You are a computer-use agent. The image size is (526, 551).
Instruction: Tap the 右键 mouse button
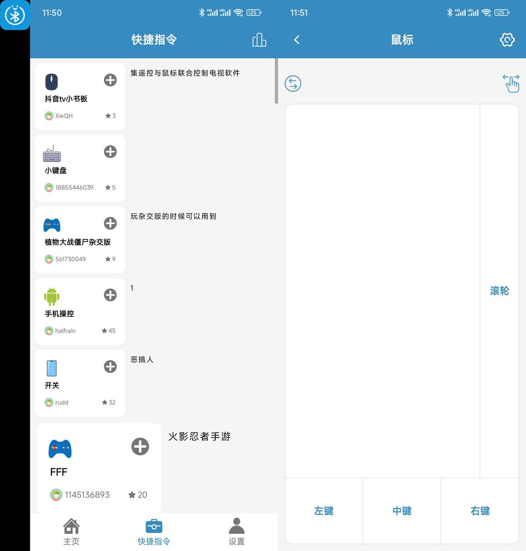[480, 511]
